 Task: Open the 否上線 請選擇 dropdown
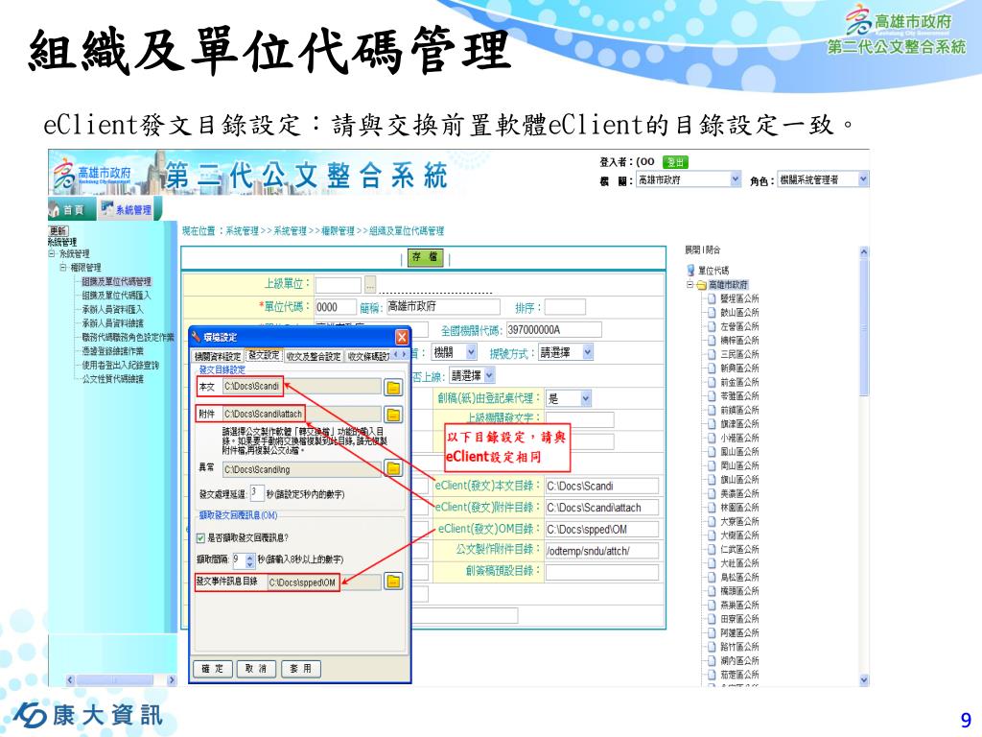489,376
